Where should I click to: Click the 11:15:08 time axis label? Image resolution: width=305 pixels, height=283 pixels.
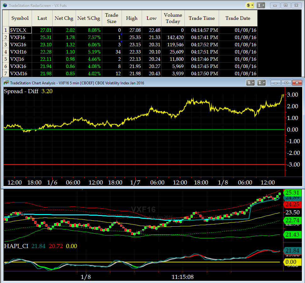[x=183, y=277]
